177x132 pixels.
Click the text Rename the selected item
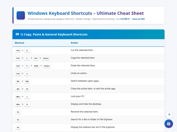[85, 112]
